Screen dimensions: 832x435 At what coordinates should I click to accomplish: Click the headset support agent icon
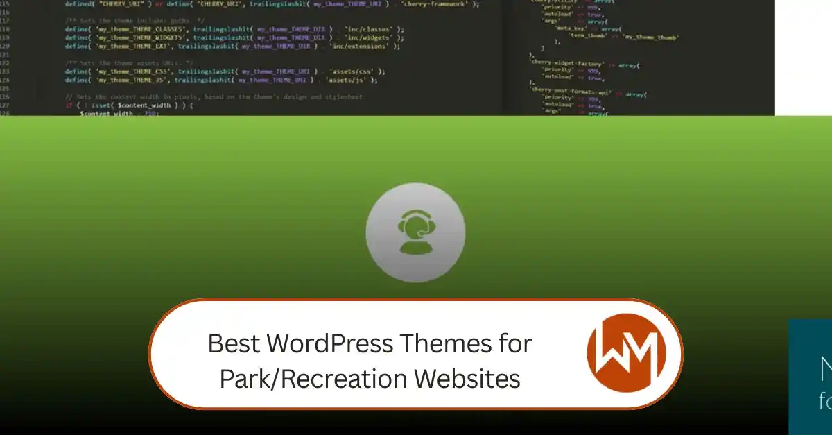pos(415,232)
